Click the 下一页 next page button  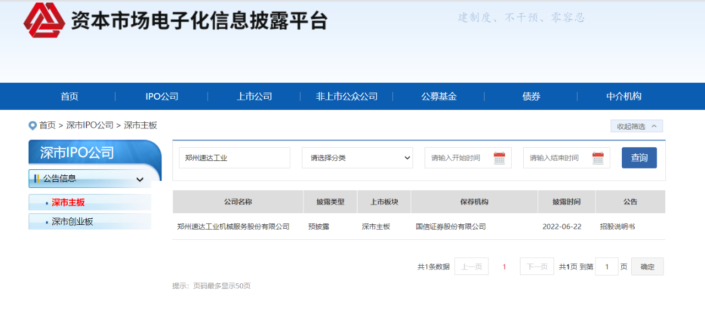tap(537, 267)
